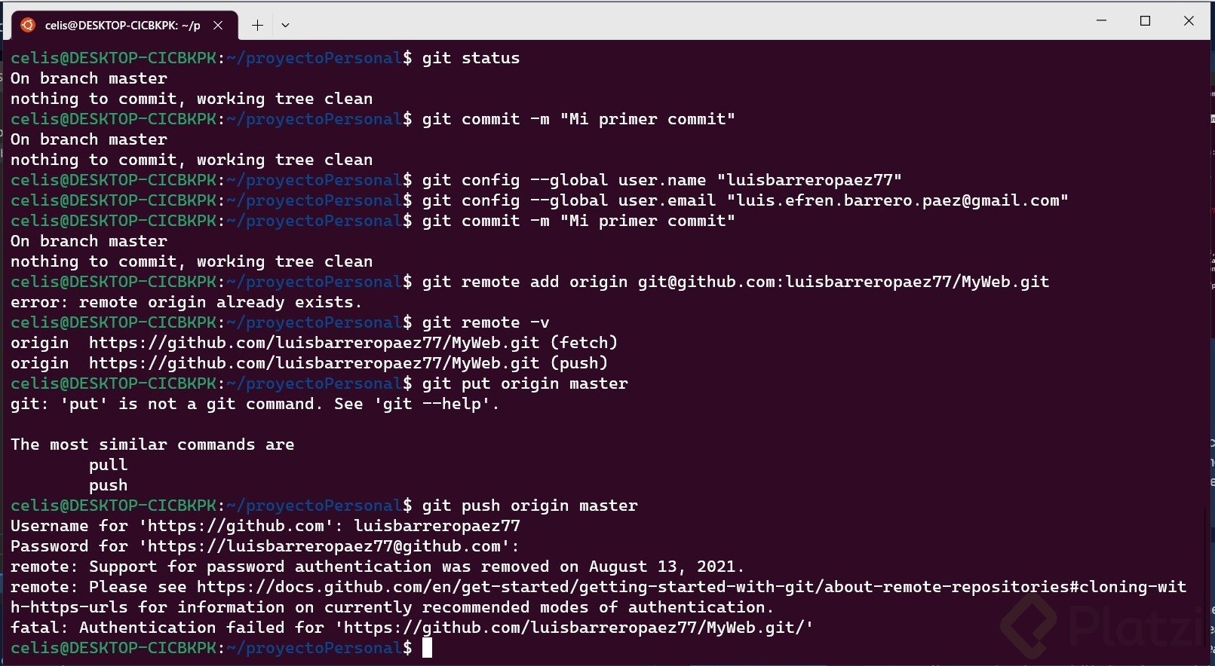The width and height of the screenshot is (1215, 666).
Task: Click the "Username for 'https://github.com'" line
Action: click(x=265, y=526)
